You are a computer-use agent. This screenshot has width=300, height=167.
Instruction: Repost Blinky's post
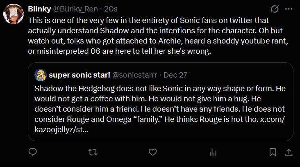(x=93, y=152)
